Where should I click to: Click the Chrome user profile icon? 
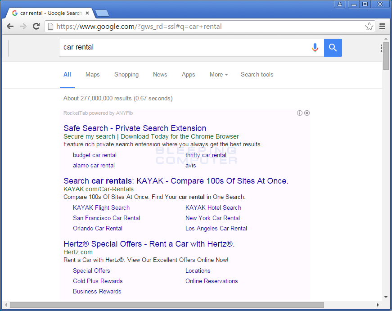(x=340, y=4)
